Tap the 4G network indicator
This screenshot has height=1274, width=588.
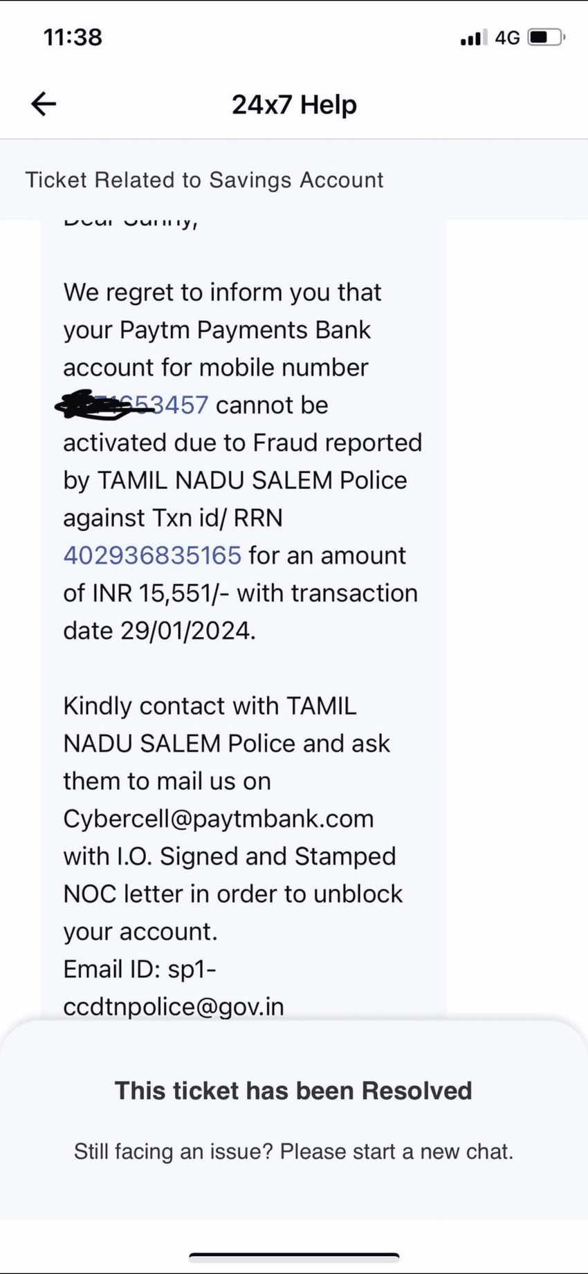[x=507, y=37]
